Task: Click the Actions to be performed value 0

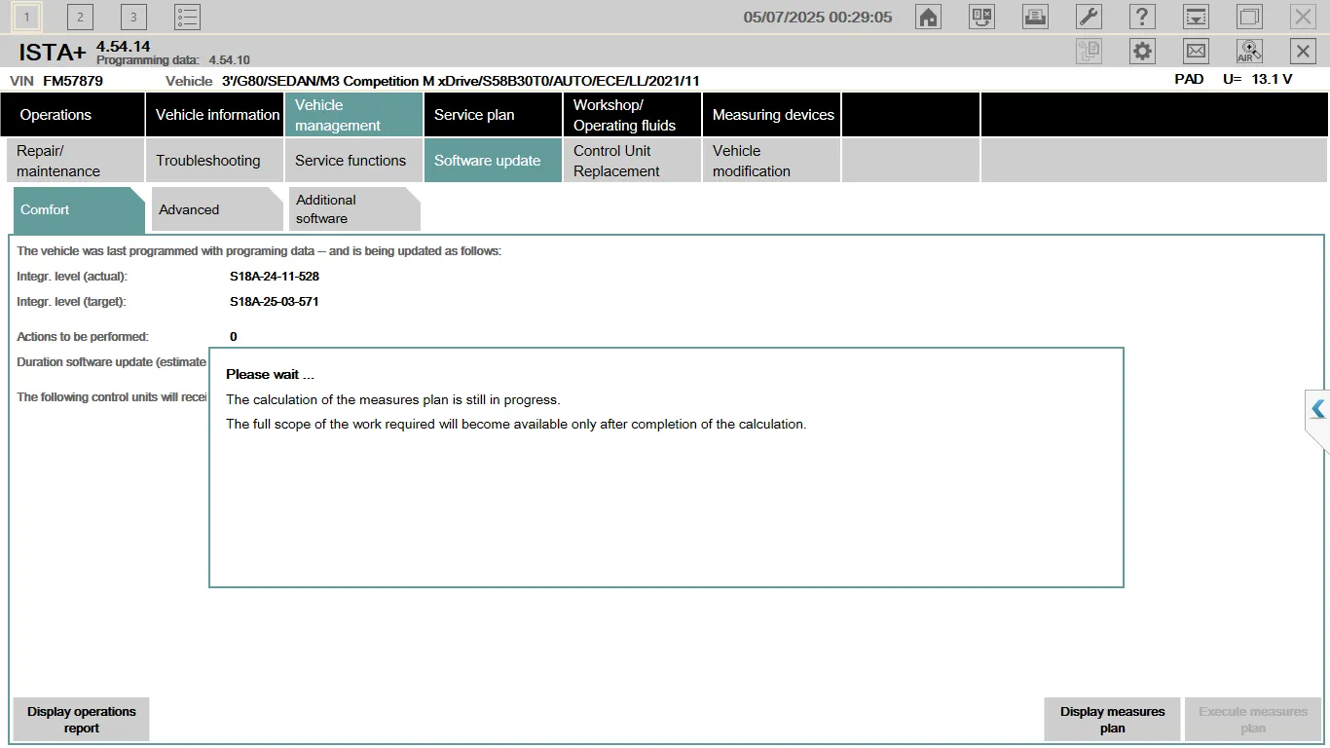Action: pos(234,337)
